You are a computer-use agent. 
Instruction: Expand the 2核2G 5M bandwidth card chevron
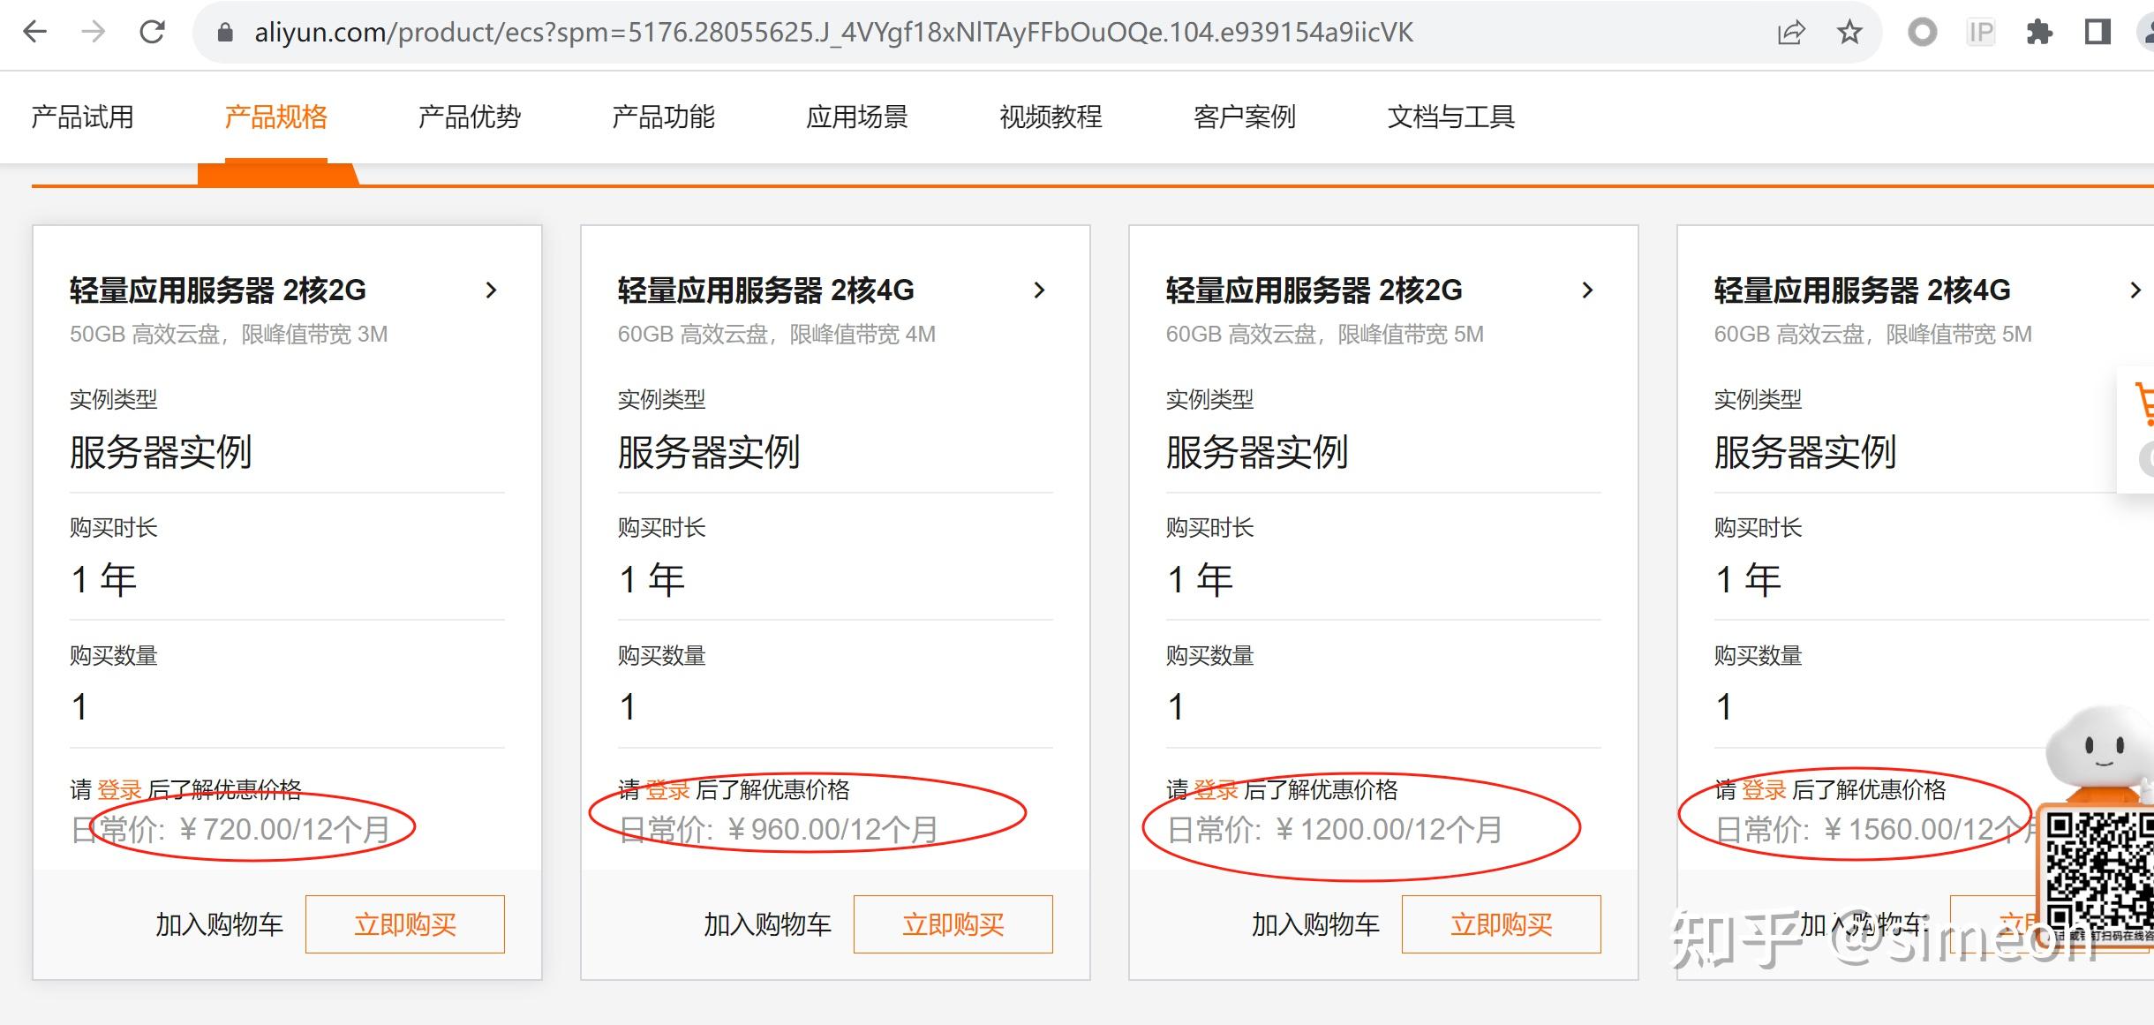pyautogui.click(x=1587, y=290)
